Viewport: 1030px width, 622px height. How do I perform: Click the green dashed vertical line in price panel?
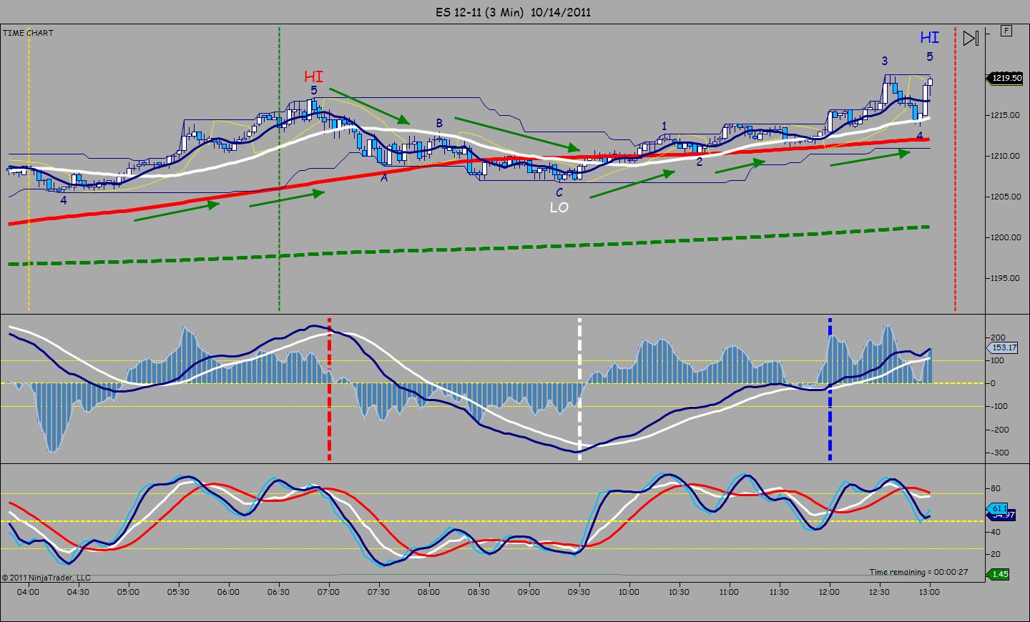click(279, 169)
